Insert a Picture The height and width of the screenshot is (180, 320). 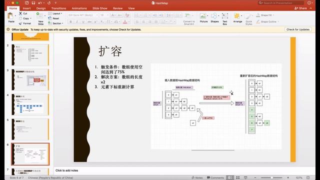tap(203, 18)
